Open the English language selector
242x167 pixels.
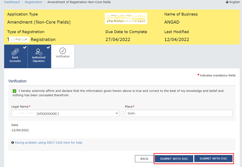point(233,2)
